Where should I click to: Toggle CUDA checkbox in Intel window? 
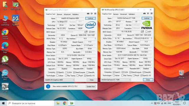tap(66, 72)
